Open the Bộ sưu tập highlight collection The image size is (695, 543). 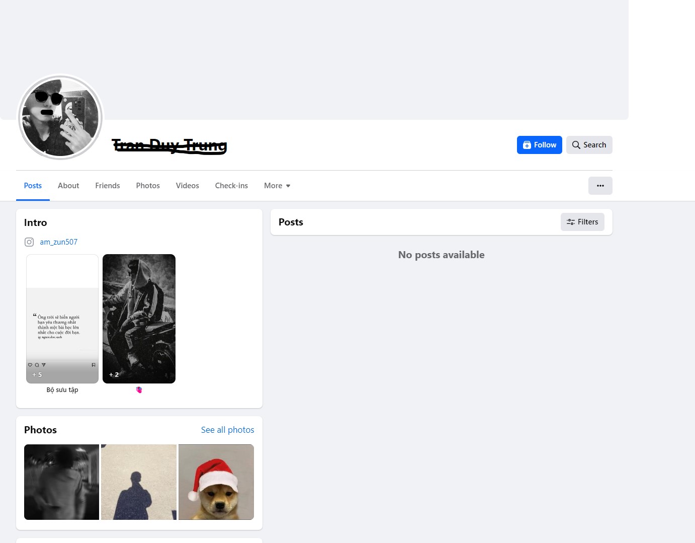point(62,319)
